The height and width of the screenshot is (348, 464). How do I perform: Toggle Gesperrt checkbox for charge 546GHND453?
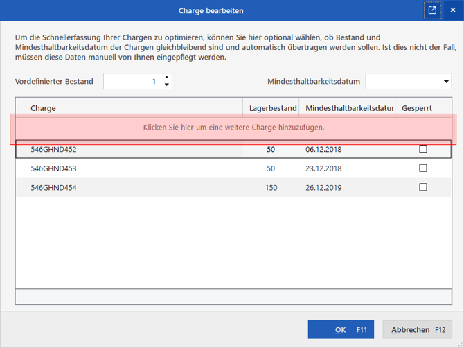423,168
